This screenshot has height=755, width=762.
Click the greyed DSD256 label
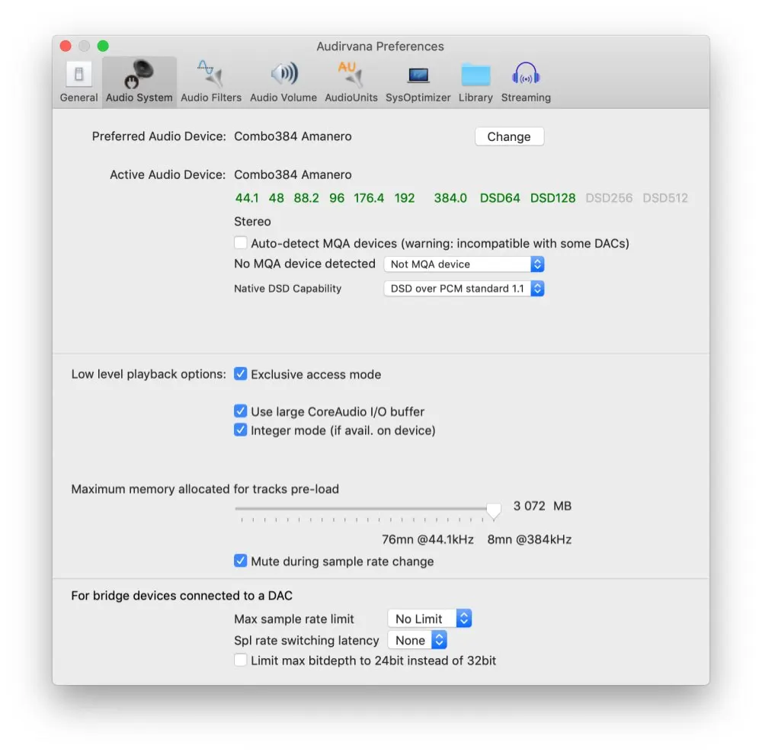pos(609,198)
